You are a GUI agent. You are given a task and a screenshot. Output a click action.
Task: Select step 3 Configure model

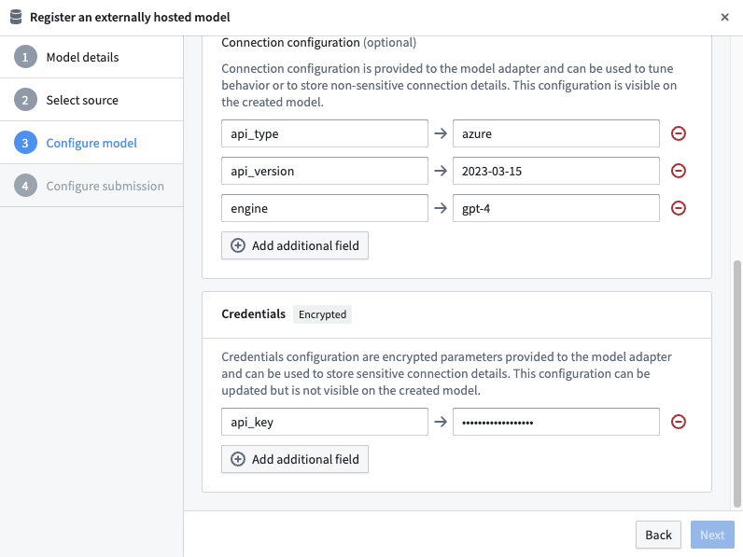[x=91, y=143]
